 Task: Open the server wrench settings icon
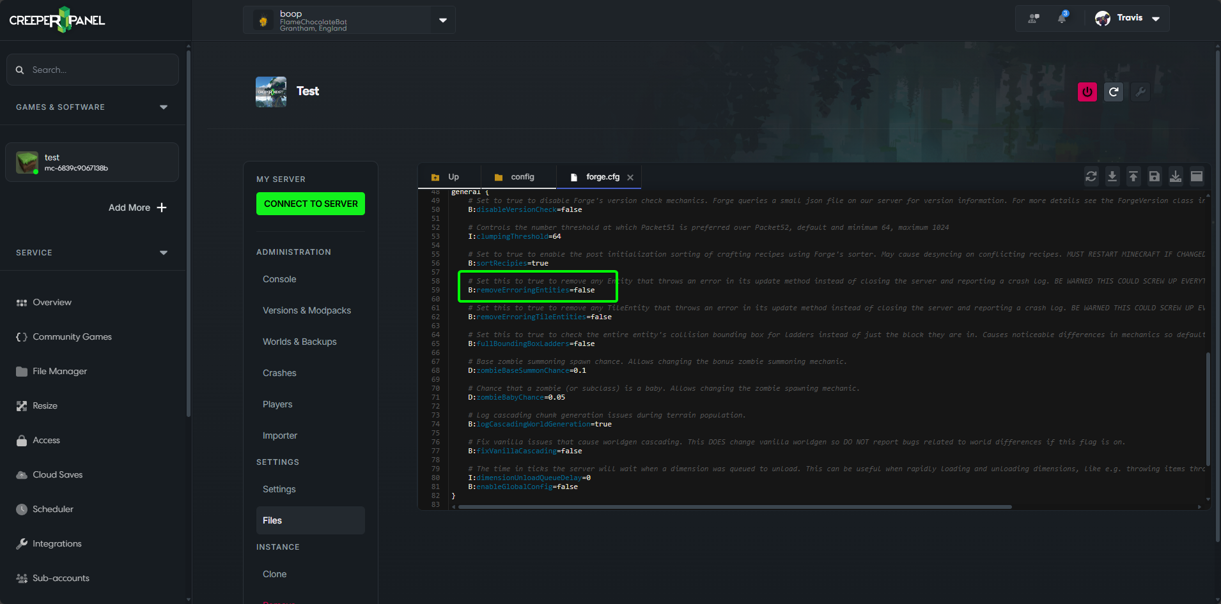pos(1140,92)
